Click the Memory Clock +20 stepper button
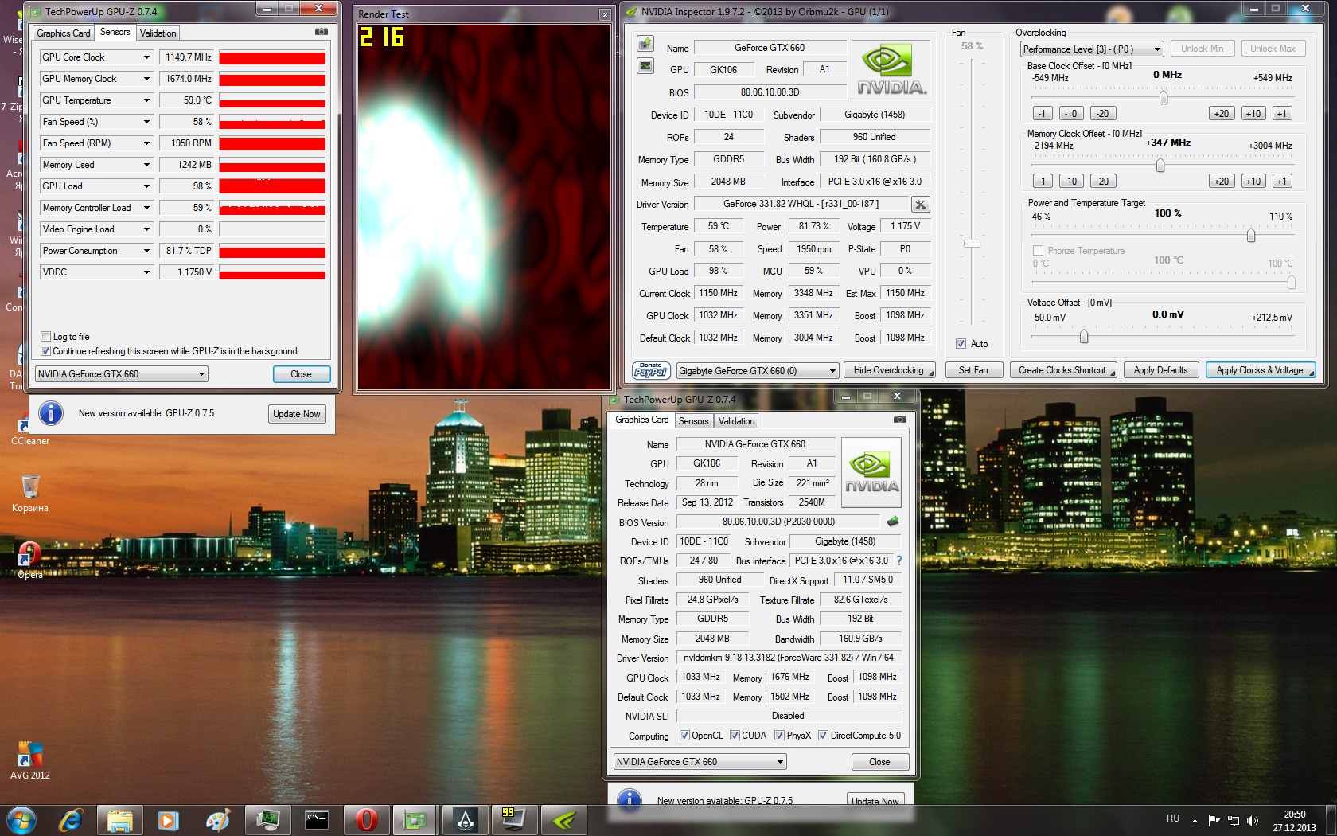This screenshot has width=1337, height=836. point(1222,181)
